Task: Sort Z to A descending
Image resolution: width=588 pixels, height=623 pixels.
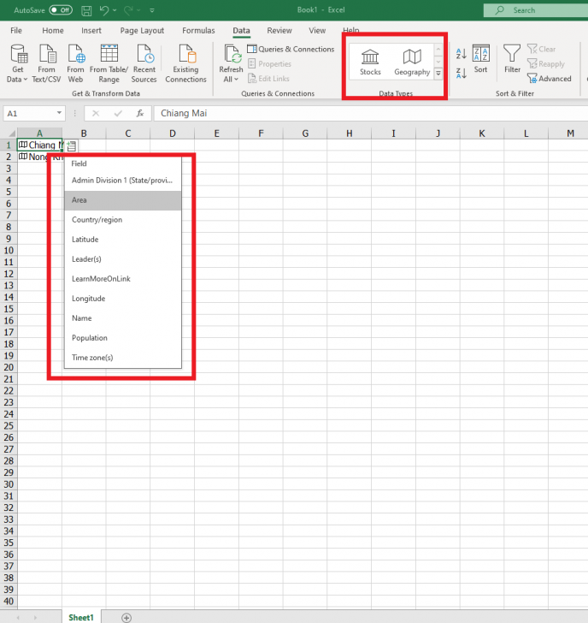Action: (461, 73)
